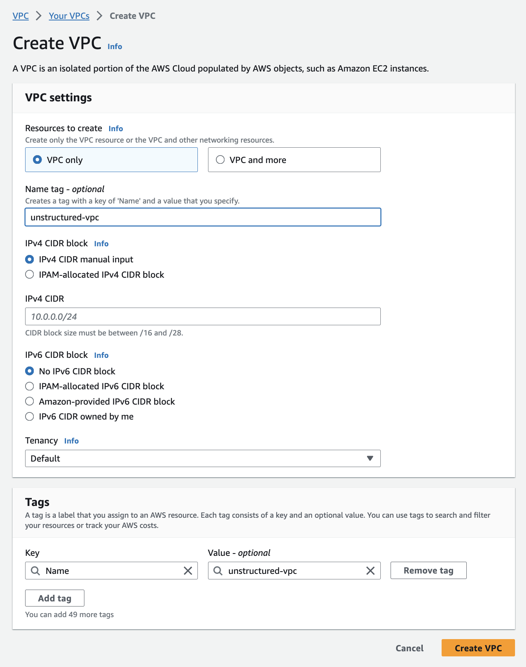Clear the unstructured-vpc tag value X icon
The width and height of the screenshot is (526, 667).
(x=371, y=571)
